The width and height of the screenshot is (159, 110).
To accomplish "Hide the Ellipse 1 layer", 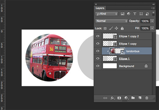I will [x=98, y=58].
